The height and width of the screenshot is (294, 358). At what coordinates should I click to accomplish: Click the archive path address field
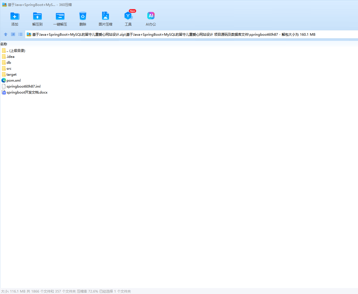[191, 35]
